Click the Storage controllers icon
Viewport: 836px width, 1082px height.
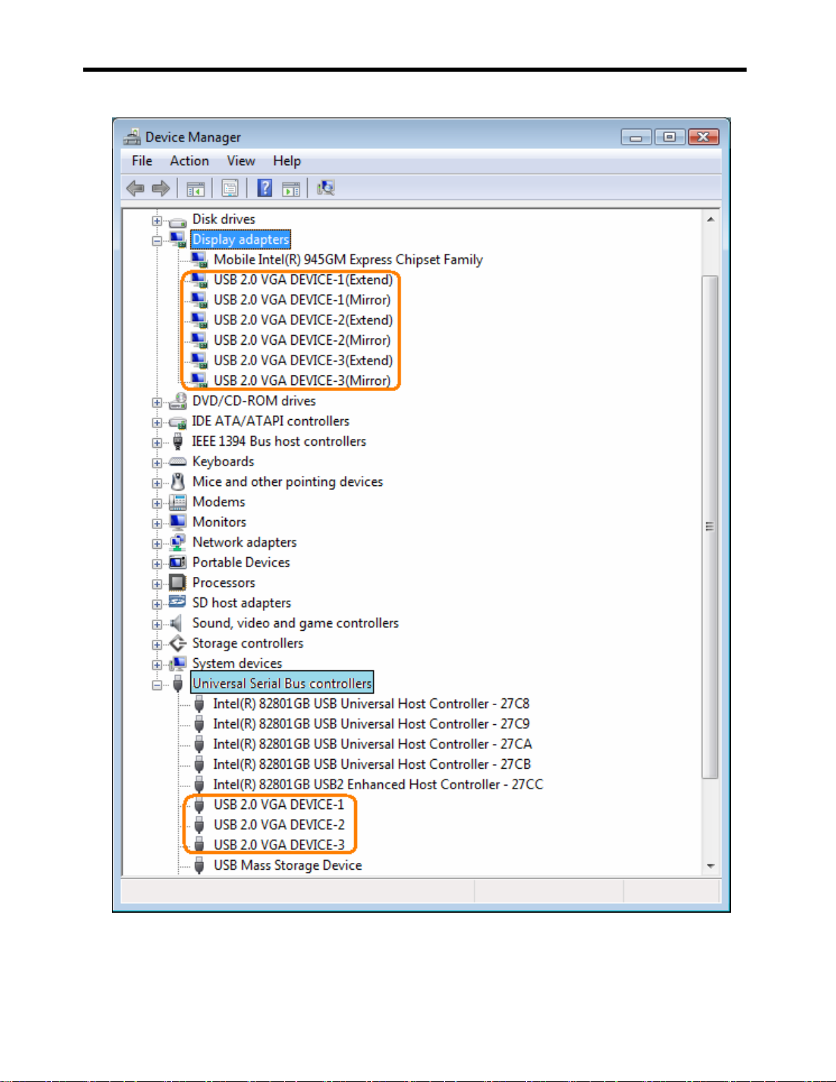177,643
